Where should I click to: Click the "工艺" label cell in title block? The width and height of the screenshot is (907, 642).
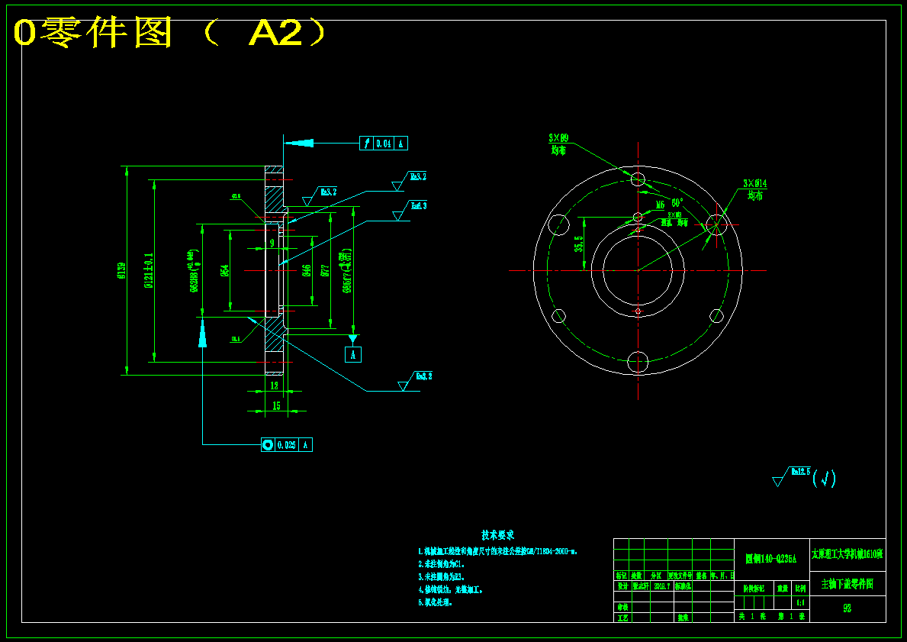coord(622,618)
